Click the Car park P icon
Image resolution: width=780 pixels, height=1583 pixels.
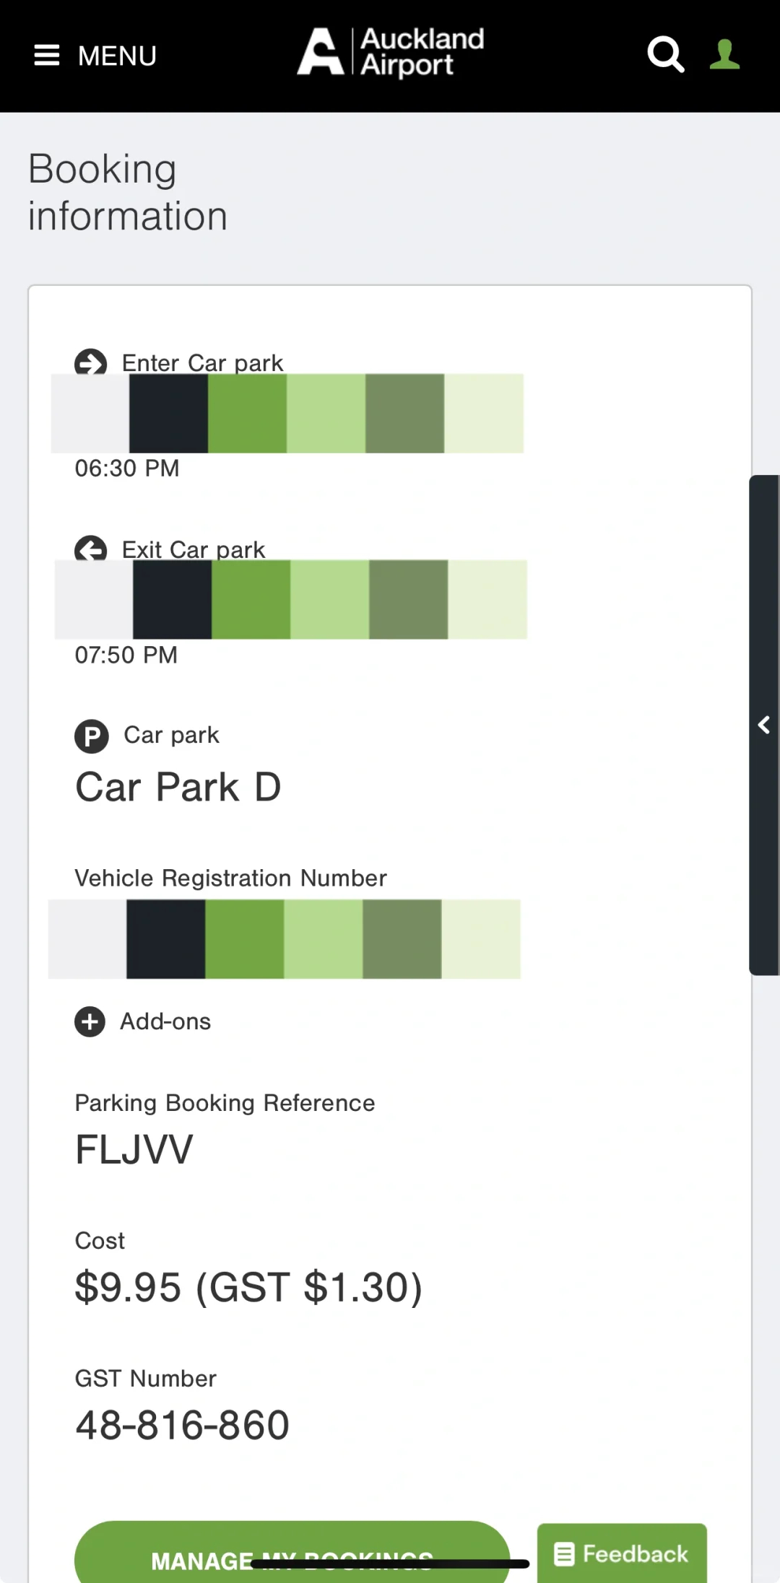(92, 736)
